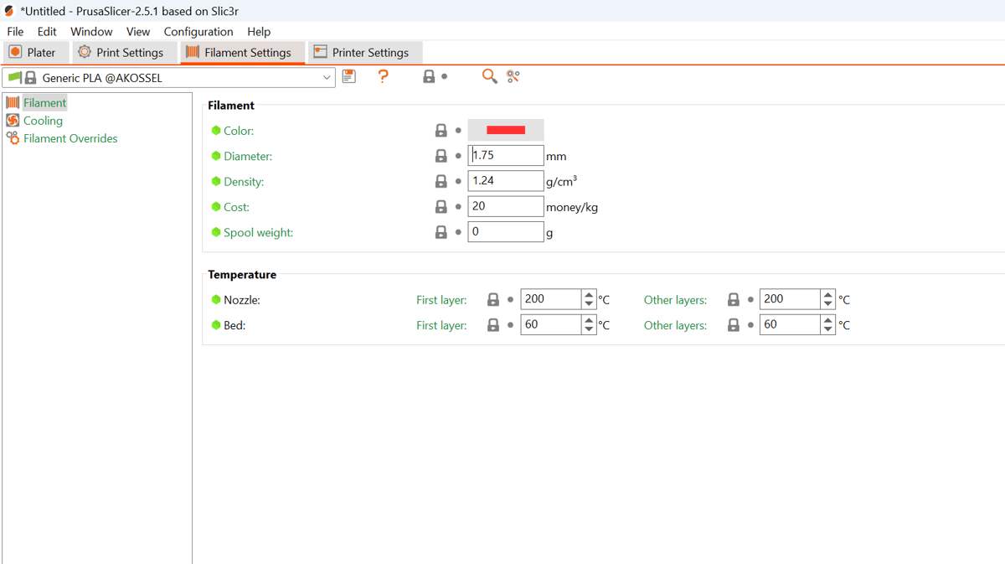Click the Bed 'First layer:' label
1005x564 pixels.
441,325
